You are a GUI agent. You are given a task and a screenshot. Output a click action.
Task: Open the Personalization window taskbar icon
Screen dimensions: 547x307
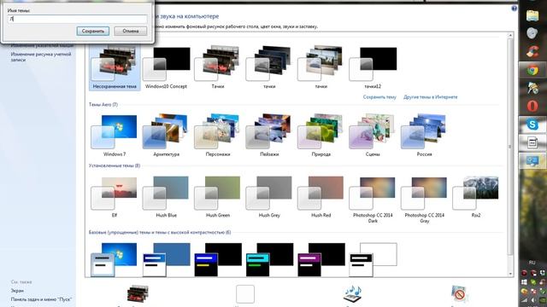[532, 161]
